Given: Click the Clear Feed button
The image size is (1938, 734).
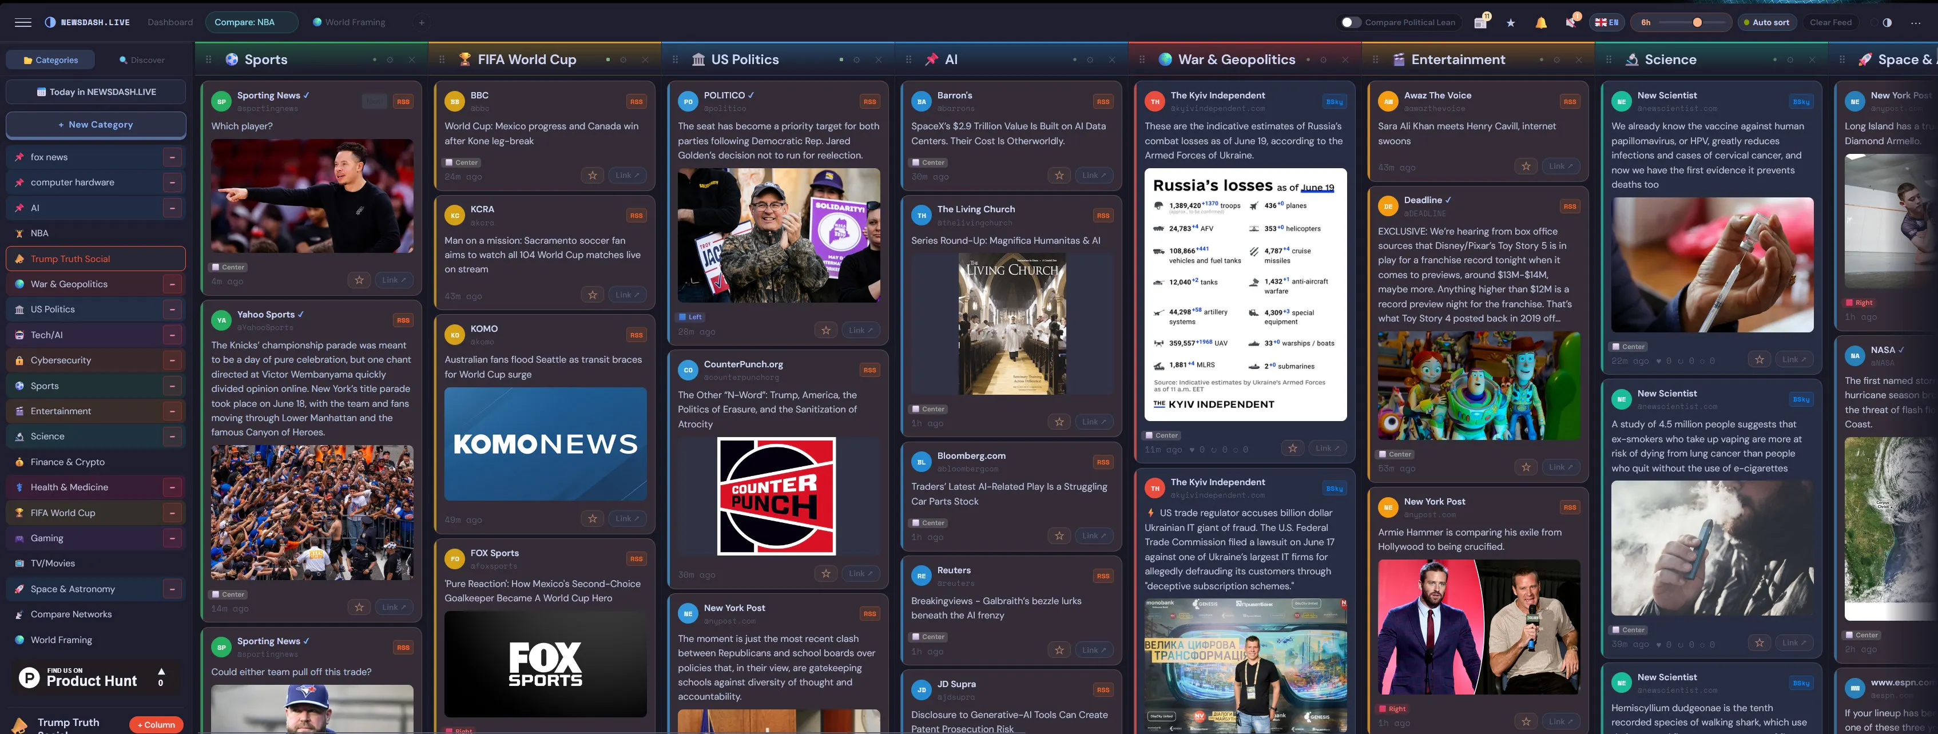Looking at the screenshot, I should [1830, 22].
